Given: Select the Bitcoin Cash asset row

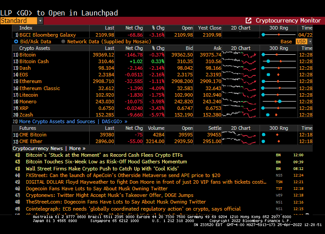Looking at the screenshot, I should (34, 61).
